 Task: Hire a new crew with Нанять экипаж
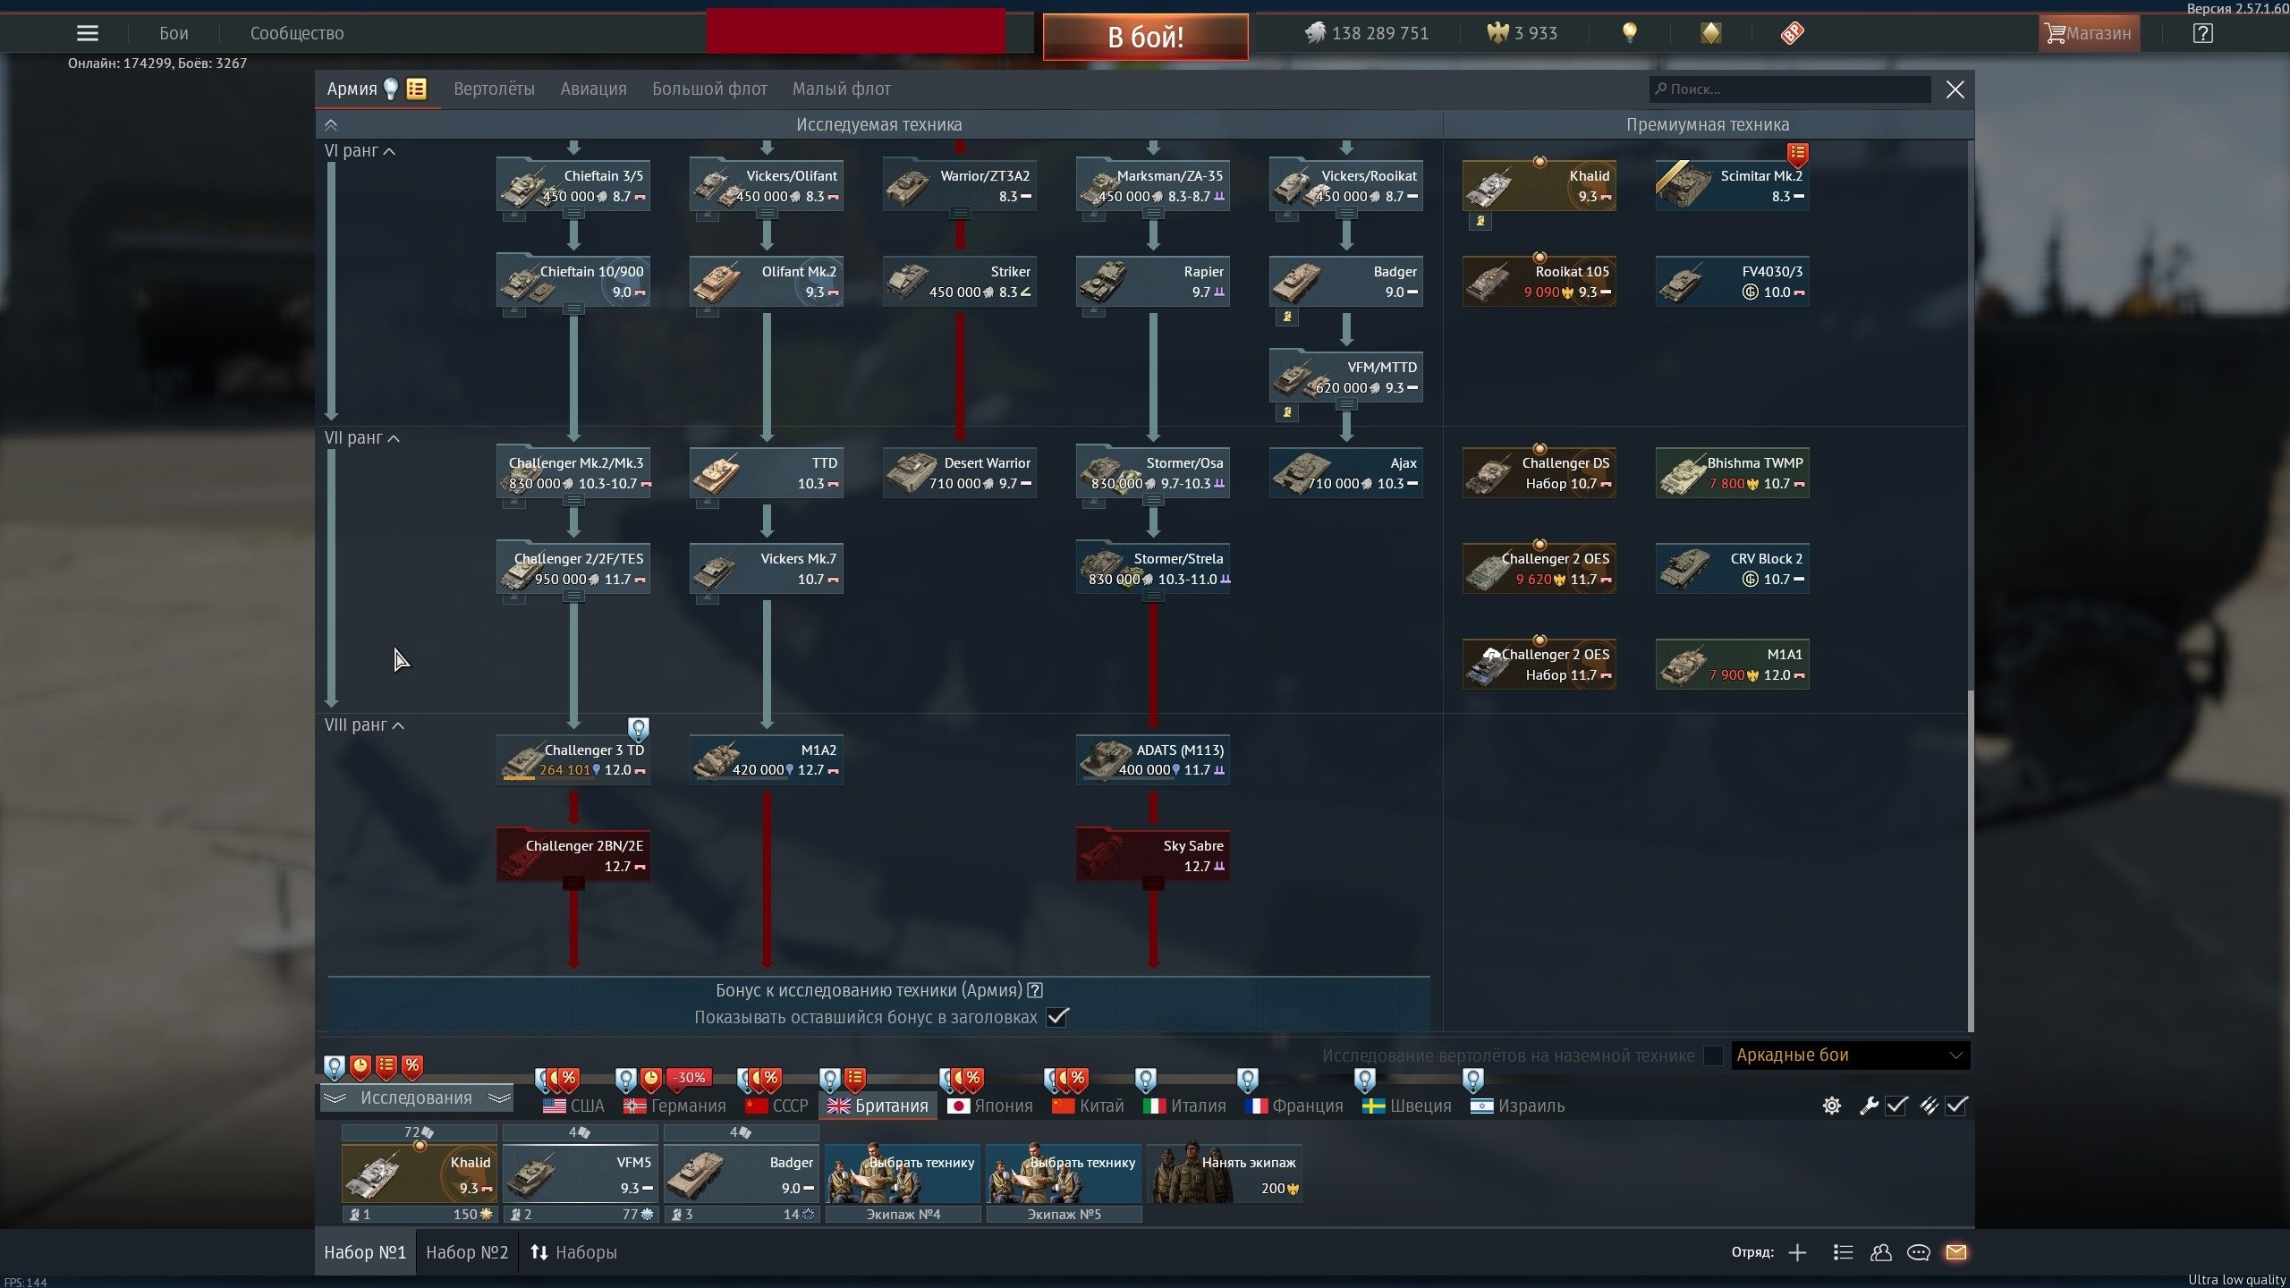(x=1224, y=1174)
